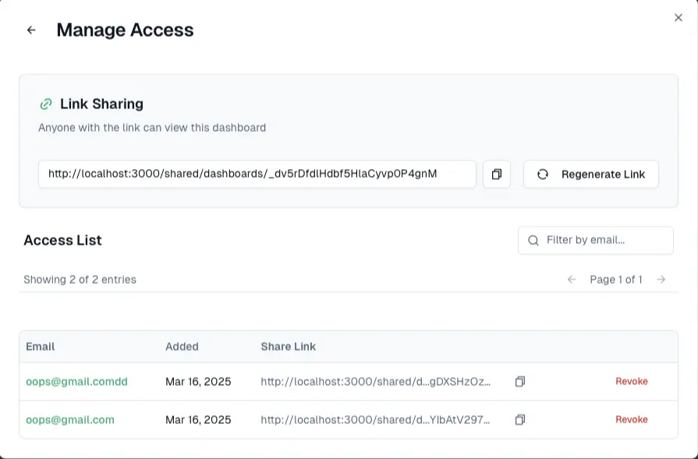Click the green Link Sharing chain icon

(46, 104)
